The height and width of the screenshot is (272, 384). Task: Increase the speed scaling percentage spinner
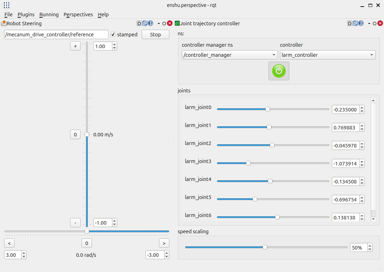[370, 246]
